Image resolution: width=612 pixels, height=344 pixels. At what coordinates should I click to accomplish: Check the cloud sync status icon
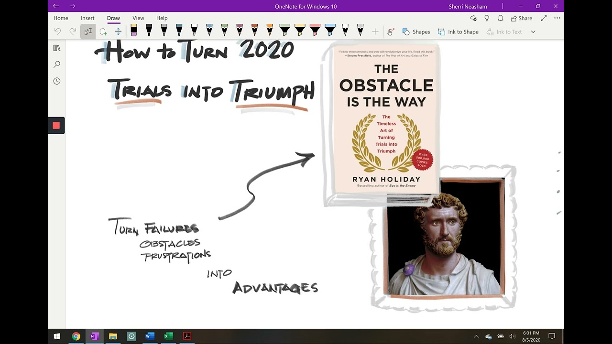click(473, 18)
